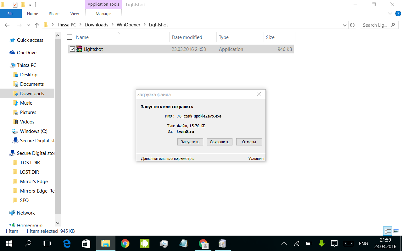Expand the recent locations dropdown arrow
The width and height of the screenshot is (402, 251).
(x=29, y=25)
